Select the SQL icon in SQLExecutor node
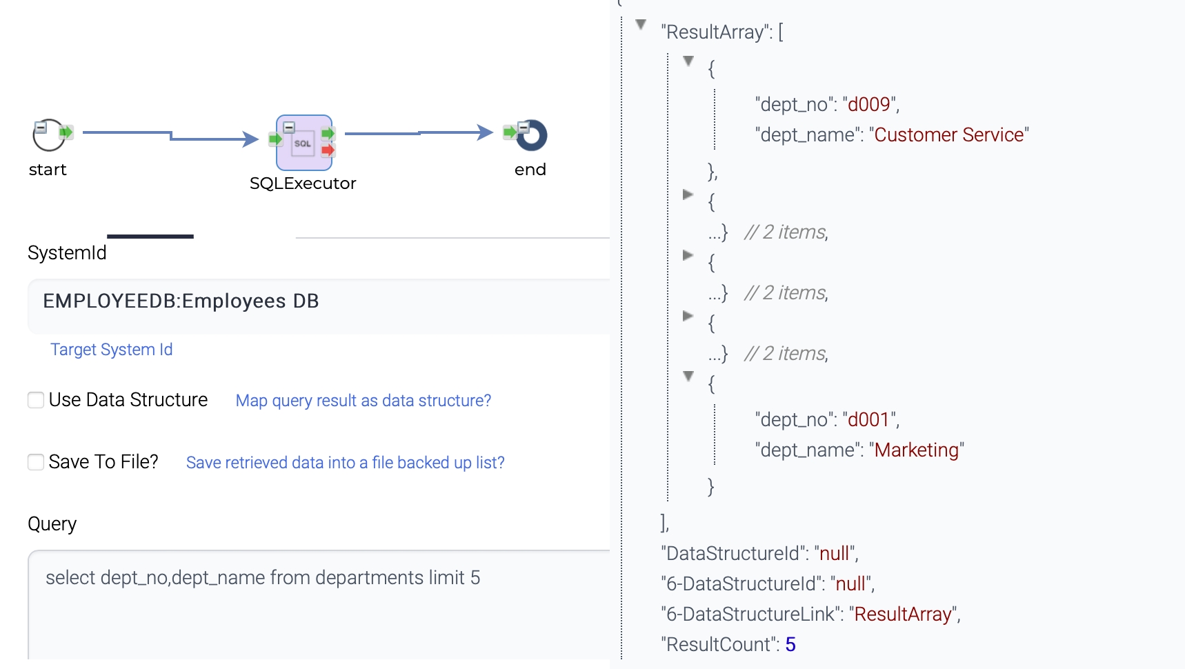This screenshot has width=1185, height=669. coord(303,143)
